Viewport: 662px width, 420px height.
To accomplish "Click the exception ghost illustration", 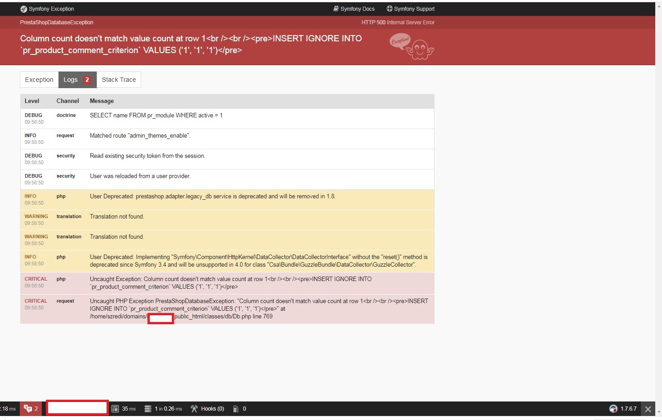I will click(x=412, y=46).
